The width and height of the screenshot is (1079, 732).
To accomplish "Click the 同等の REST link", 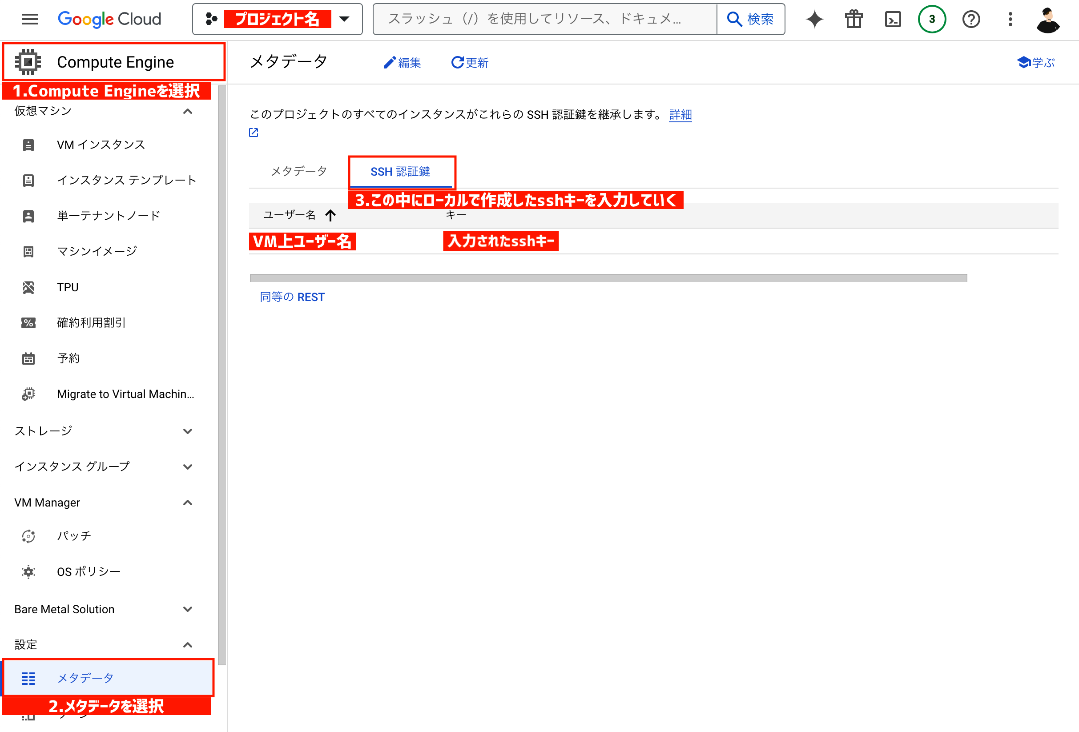I will coord(292,297).
